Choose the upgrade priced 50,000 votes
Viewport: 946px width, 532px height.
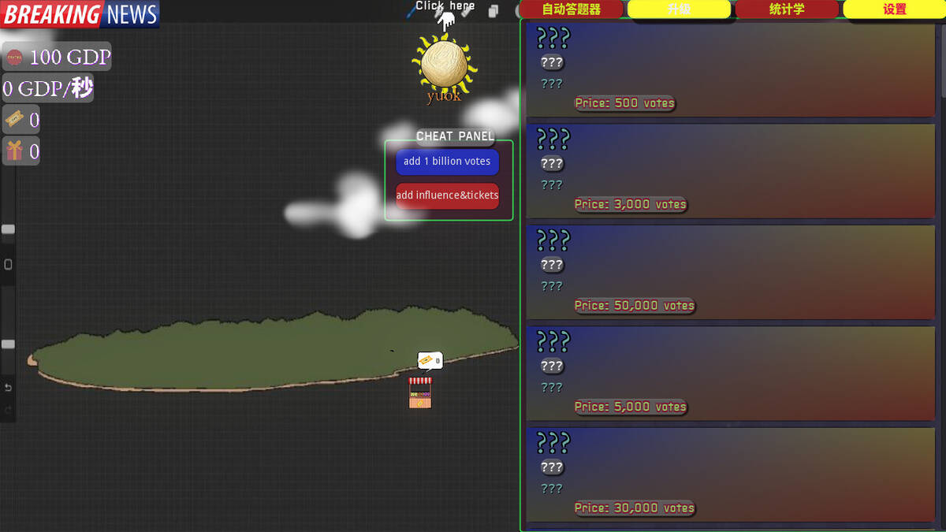(x=730, y=273)
